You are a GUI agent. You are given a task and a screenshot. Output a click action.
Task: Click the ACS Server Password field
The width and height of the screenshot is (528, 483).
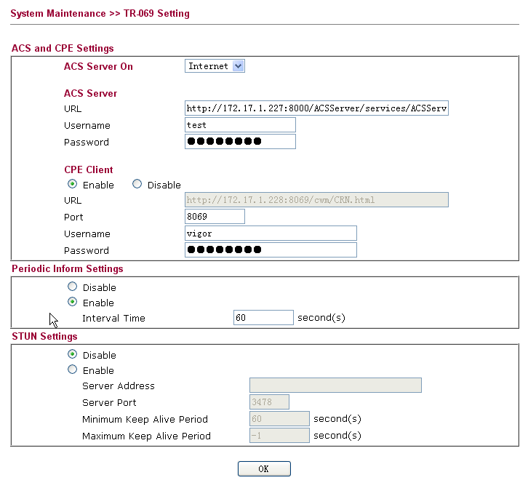click(240, 141)
